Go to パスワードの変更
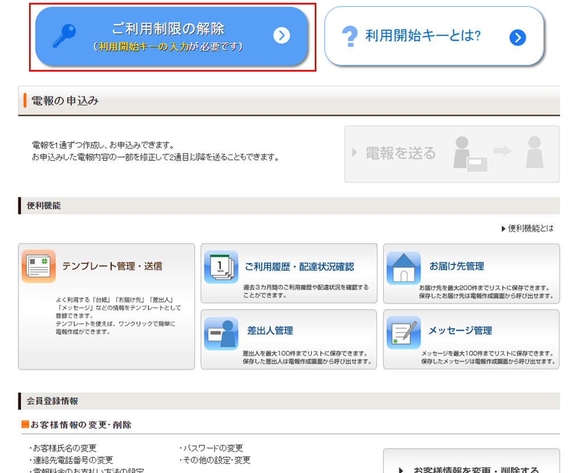 (x=212, y=448)
